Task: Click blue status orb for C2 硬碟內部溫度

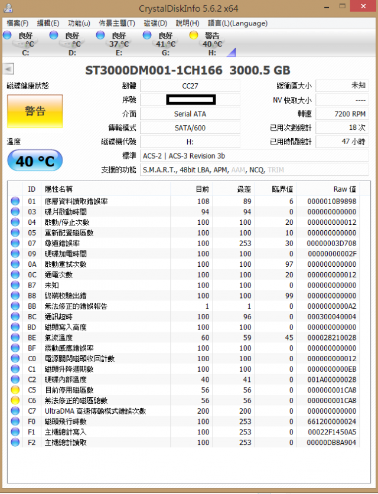Action: 15,380
